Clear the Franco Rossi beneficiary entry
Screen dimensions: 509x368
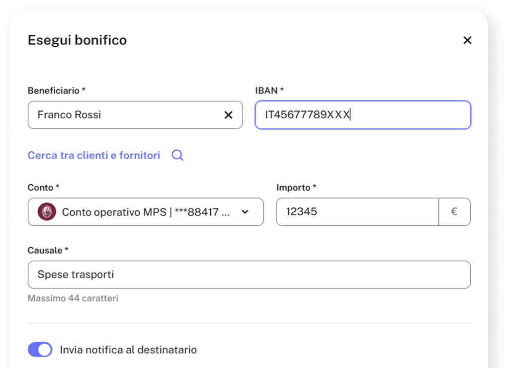(x=228, y=115)
